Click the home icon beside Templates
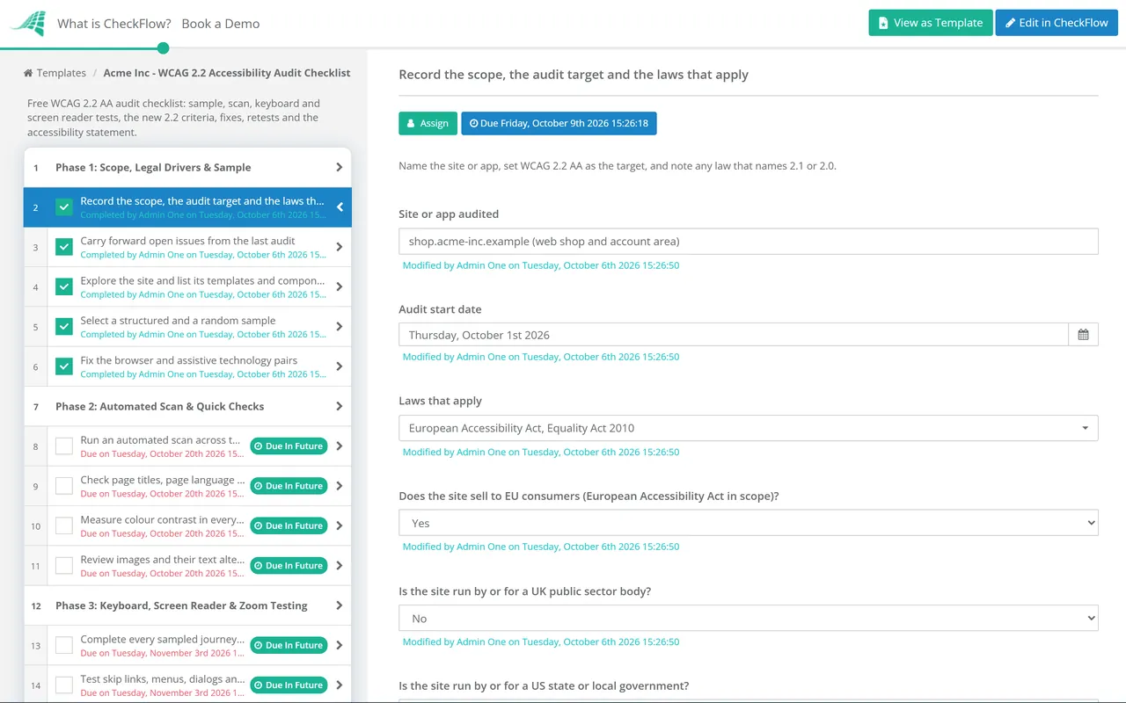1126x703 pixels. pyautogui.click(x=28, y=73)
